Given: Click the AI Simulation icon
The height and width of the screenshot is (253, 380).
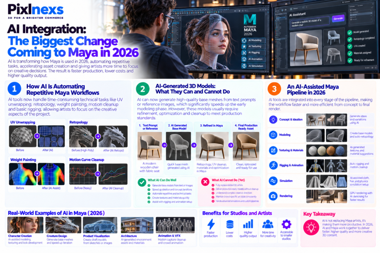Looking at the screenshot, I should (244, 66).
